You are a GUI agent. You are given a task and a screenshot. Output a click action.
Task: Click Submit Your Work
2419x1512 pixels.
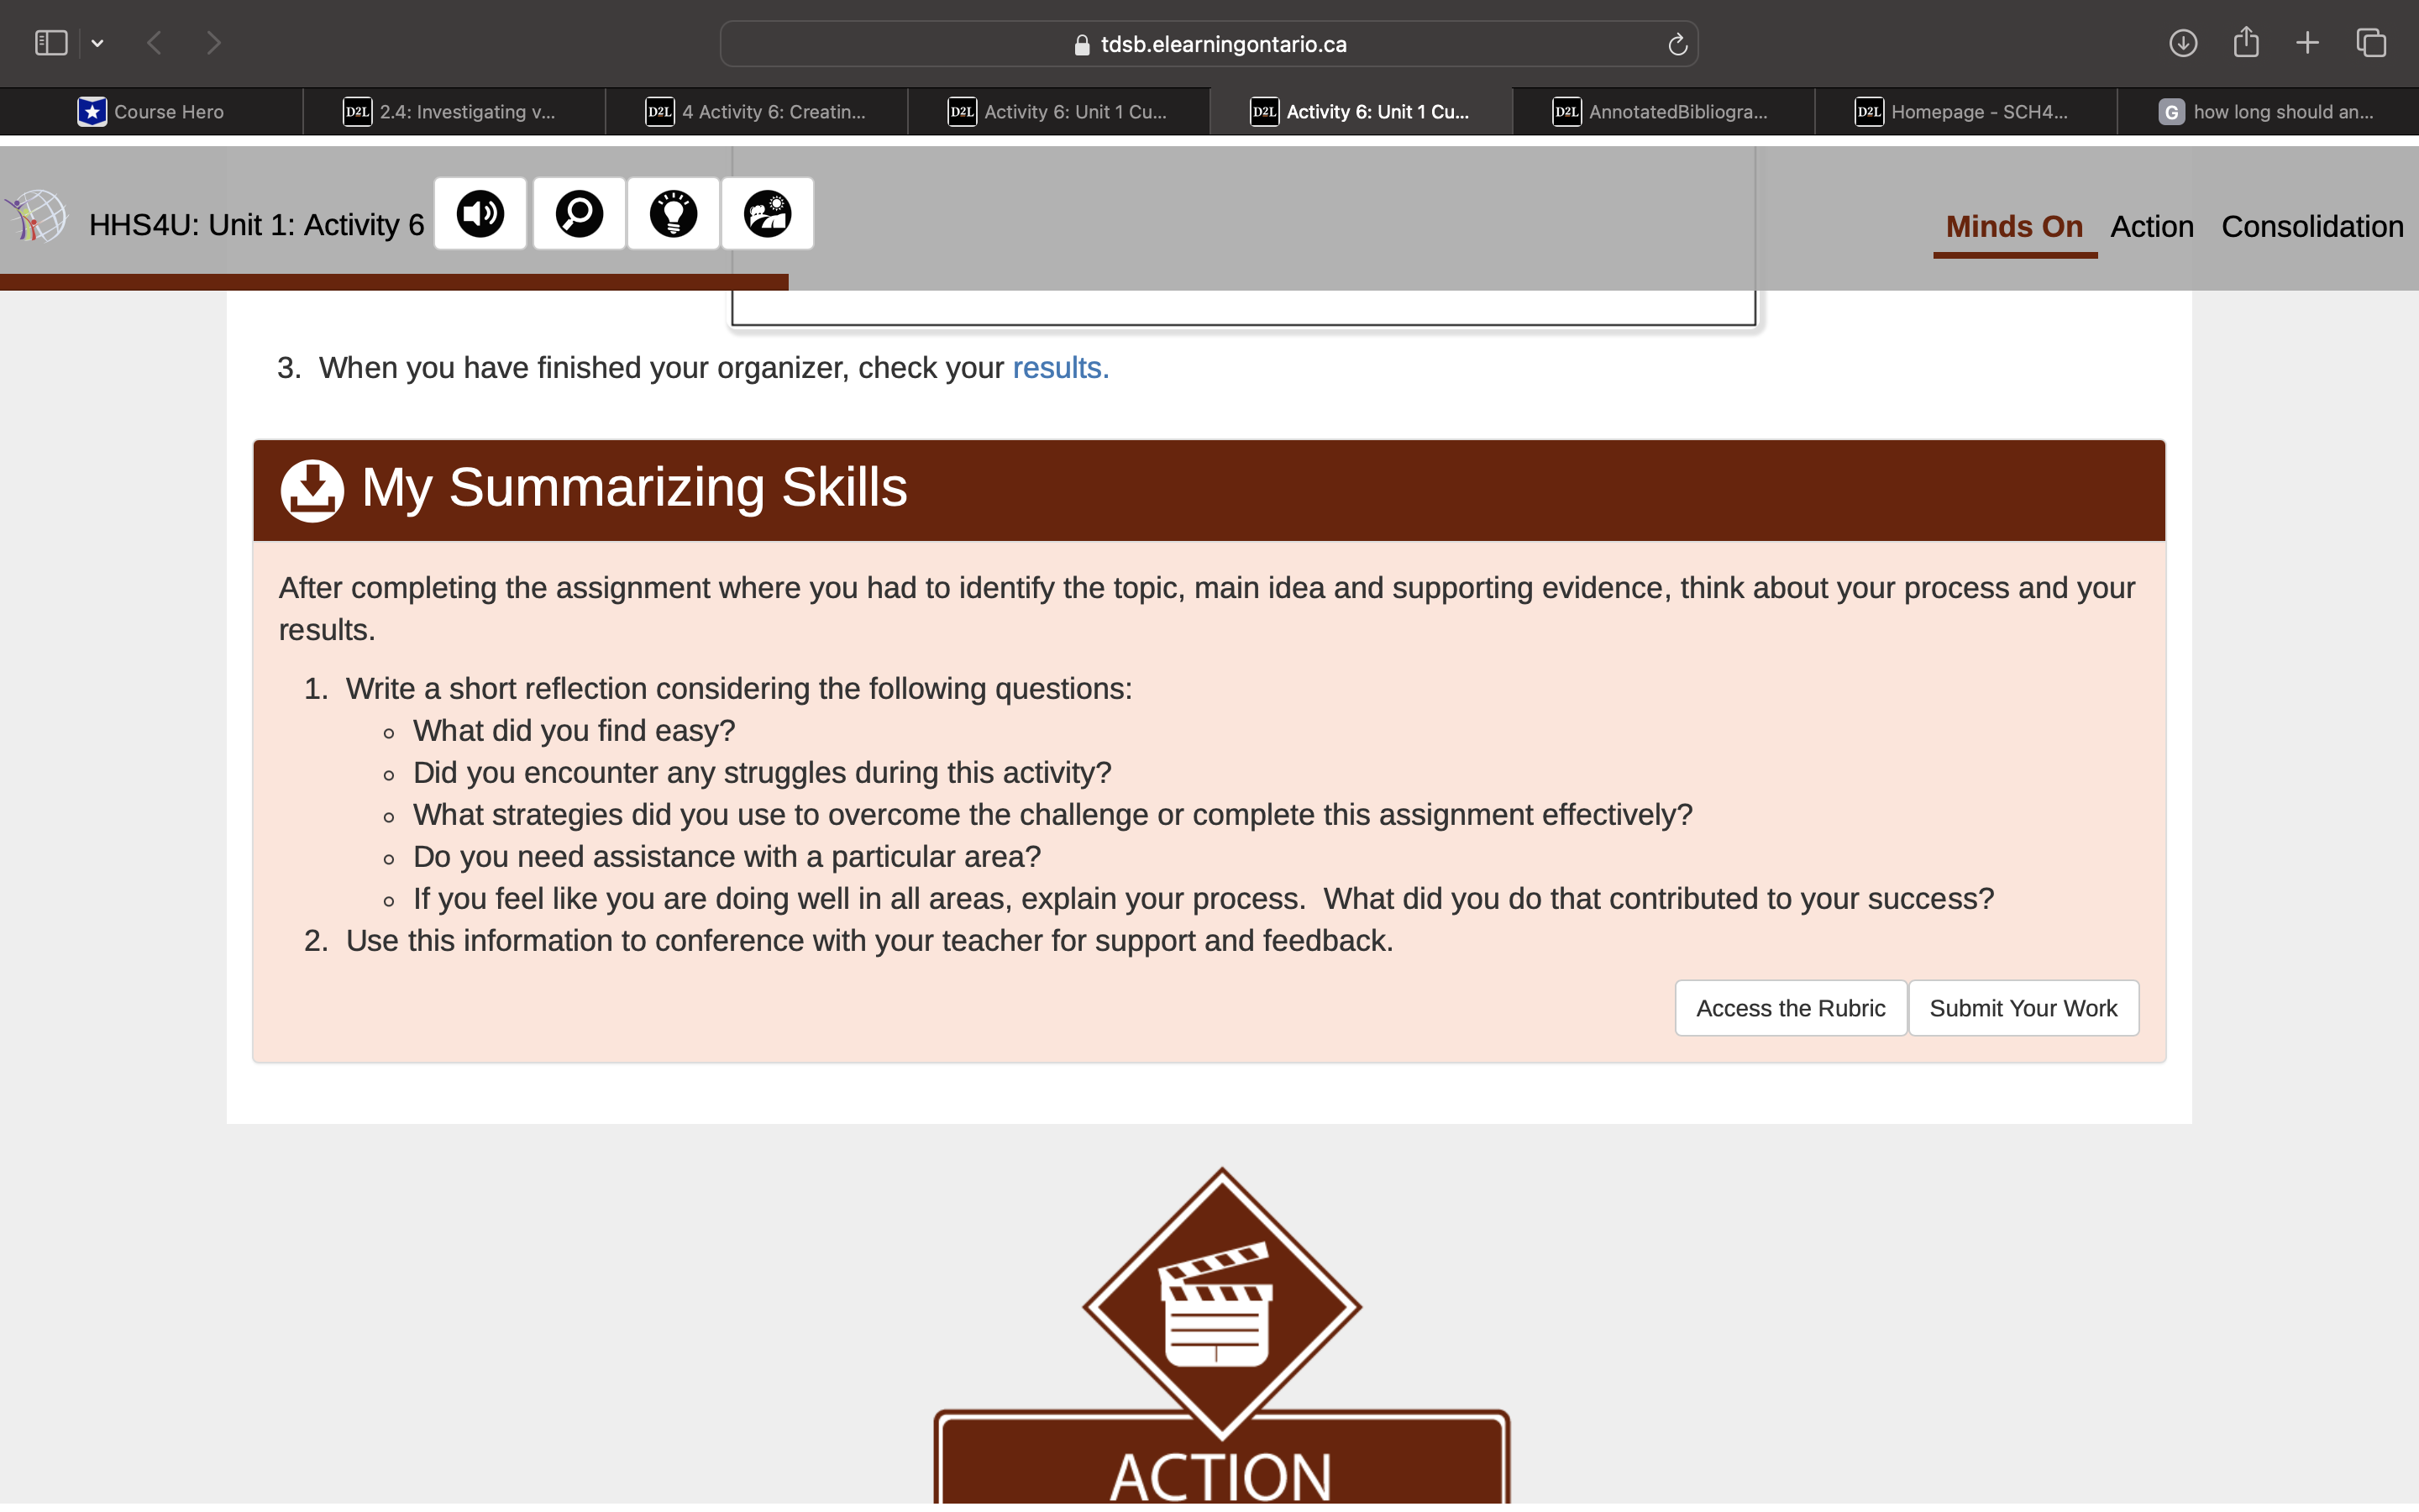coord(2024,1008)
